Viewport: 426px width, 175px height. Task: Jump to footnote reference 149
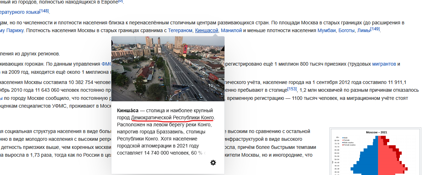click(x=375, y=29)
